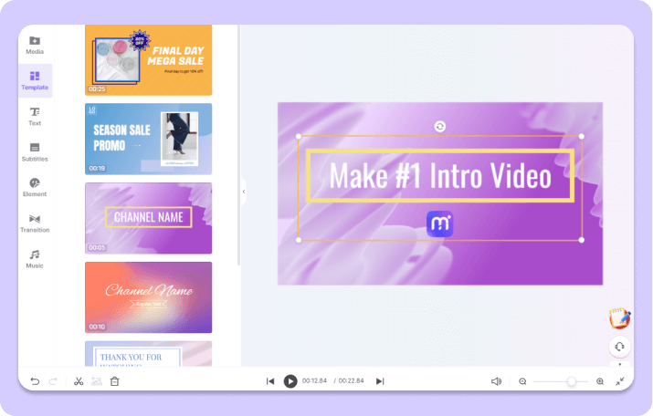The height and width of the screenshot is (416, 653).
Task: Select the Final Day Mega Sale template
Action: [148, 60]
